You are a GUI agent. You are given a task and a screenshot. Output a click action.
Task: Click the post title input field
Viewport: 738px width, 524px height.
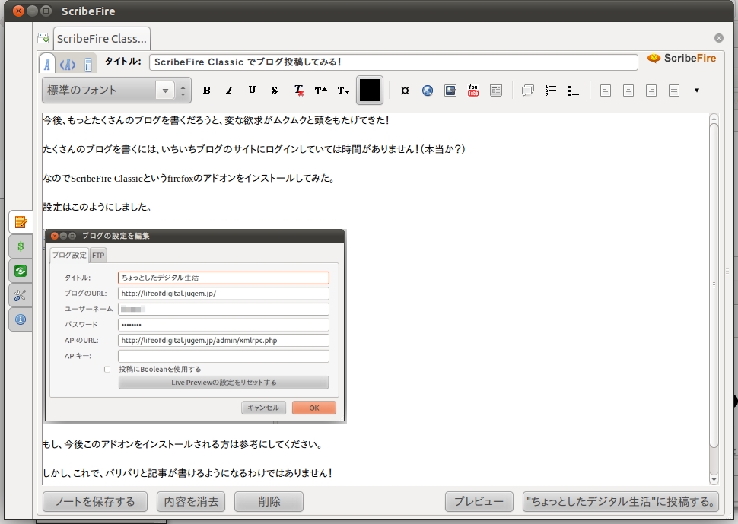coord(393,62)
